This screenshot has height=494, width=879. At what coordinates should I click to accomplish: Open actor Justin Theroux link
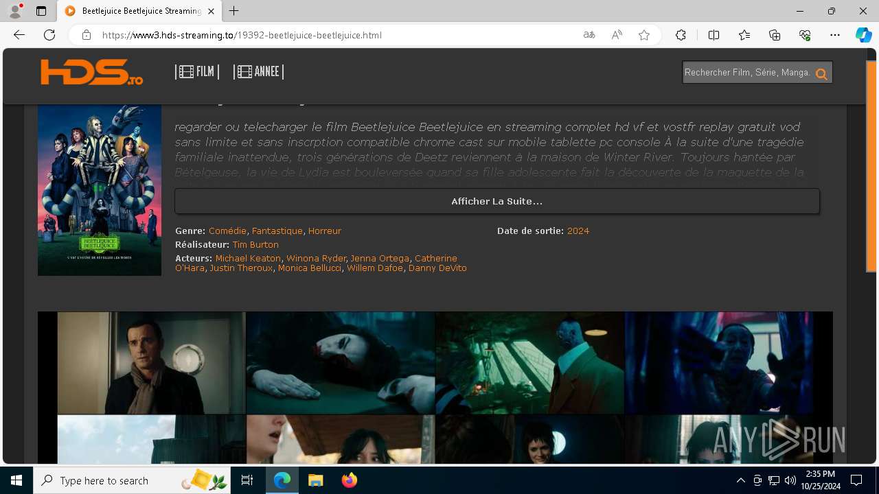coord(241,268)
